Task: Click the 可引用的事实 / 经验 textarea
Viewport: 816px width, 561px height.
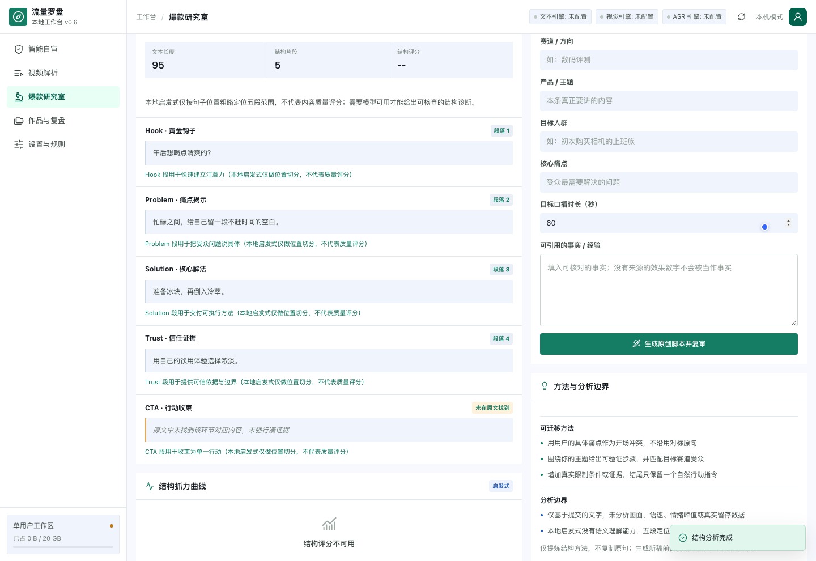Action: [x=669, y=290]
